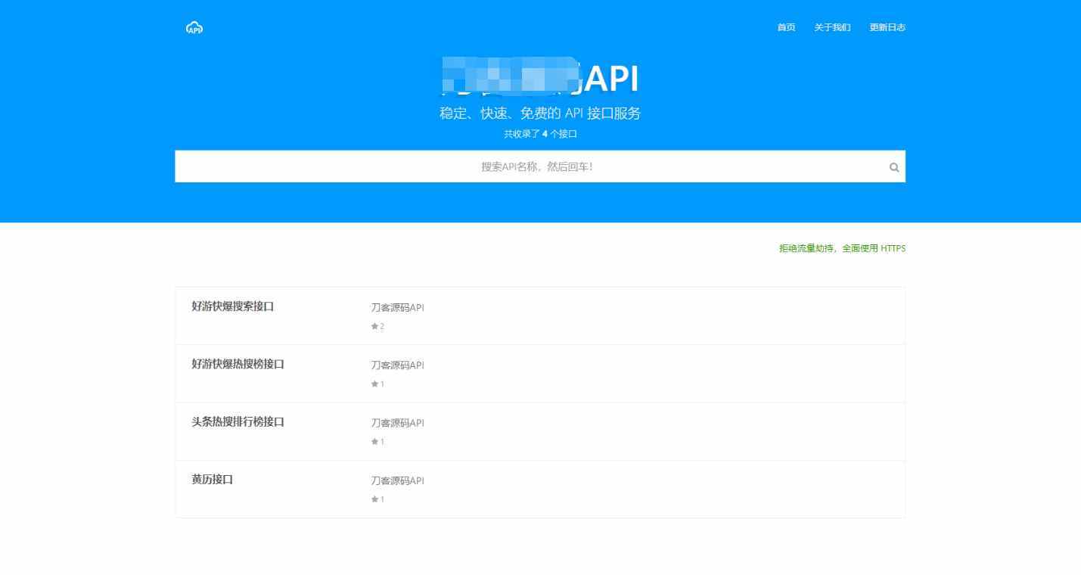Image resolution: width=1081 pixels, height=575 pixels.
Task: Click 刀客源码API text in 好游快爆搜索接口 row
Action: pyautogui.click(x=397, y=308)
